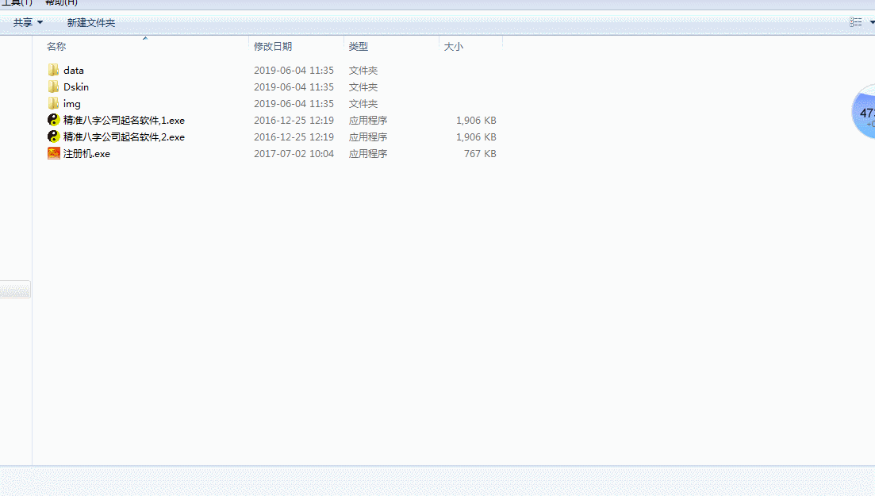Open the view options dropdown arrow
Viewport: 875px width, 496px height.
pyautogui.click(x=869, y=22)
